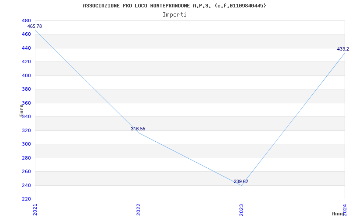Click the 2021 x-axis label
The image size is (349, 218).
pyautogui.click(x=35, y=210)
